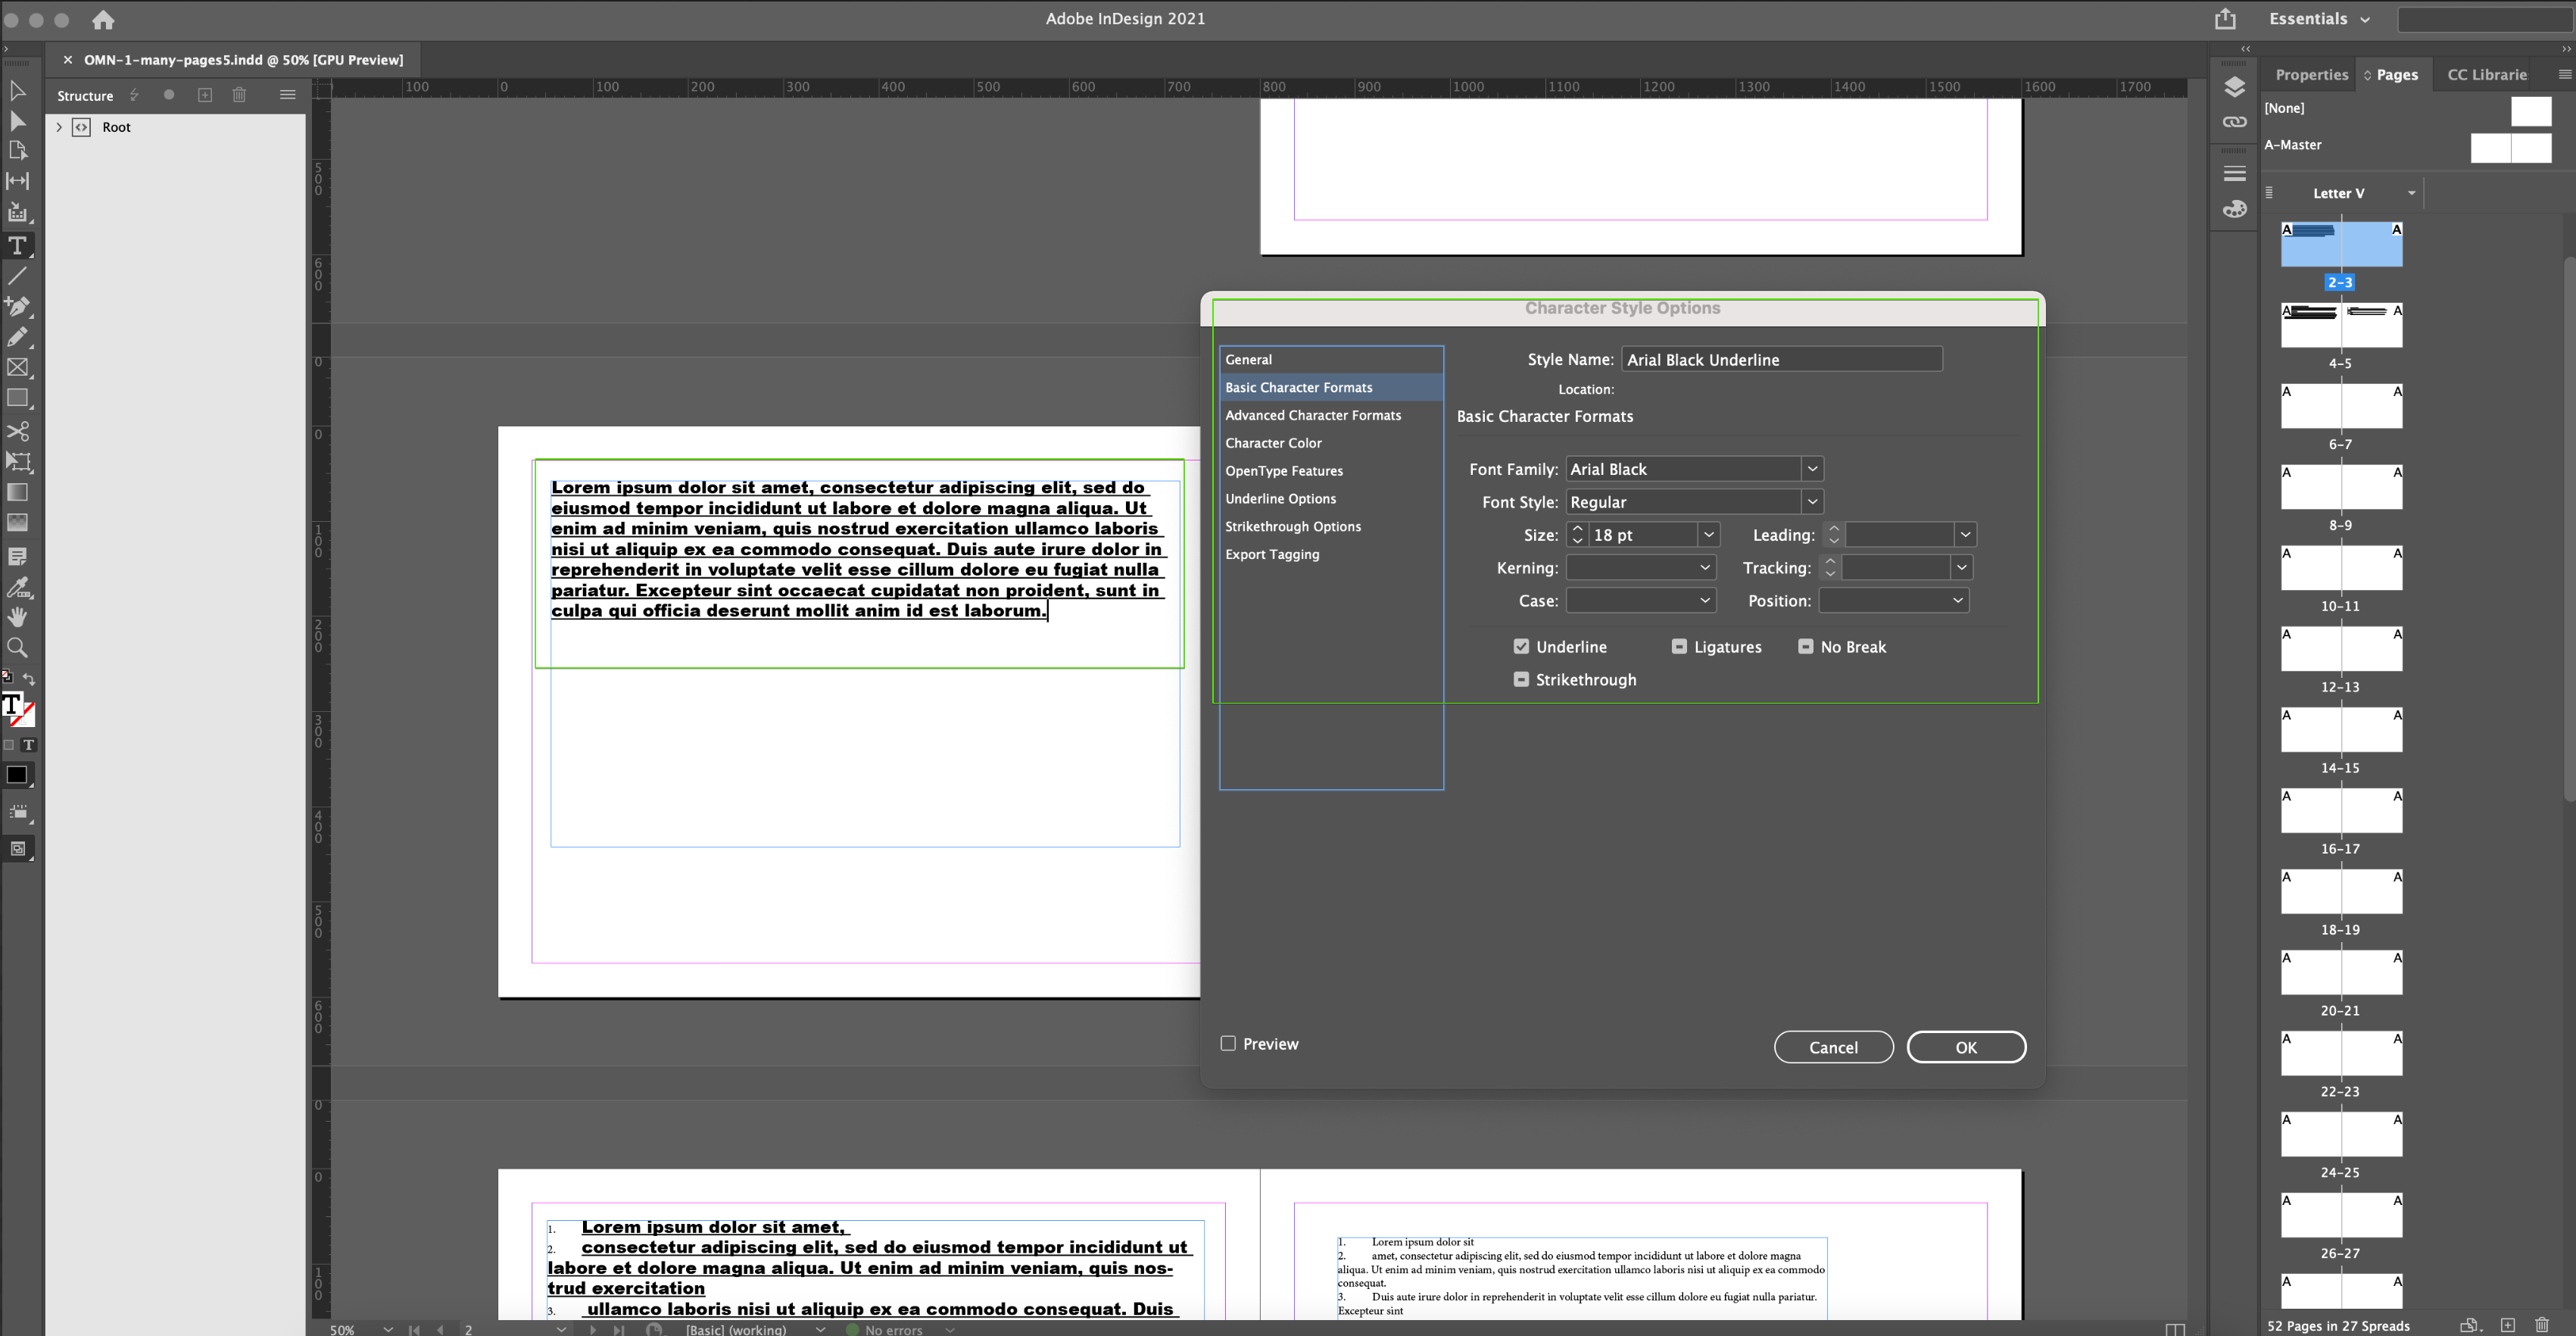Select Underline Options in the dialog sidebar
The height and width of the screenshot is (1336, 2576).
pos(1281,498)
